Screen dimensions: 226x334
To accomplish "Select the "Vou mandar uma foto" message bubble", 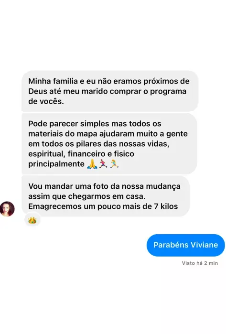I will click(106, 196).
